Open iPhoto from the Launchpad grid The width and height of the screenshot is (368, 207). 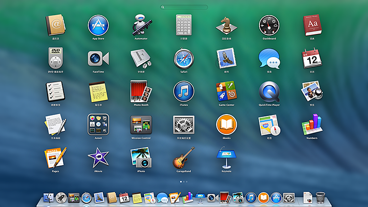coord(141,158)
